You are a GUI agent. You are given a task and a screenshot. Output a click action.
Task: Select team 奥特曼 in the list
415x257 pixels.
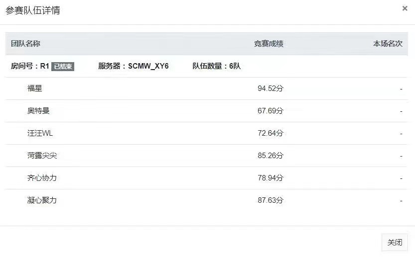click(x=38, y=111)
